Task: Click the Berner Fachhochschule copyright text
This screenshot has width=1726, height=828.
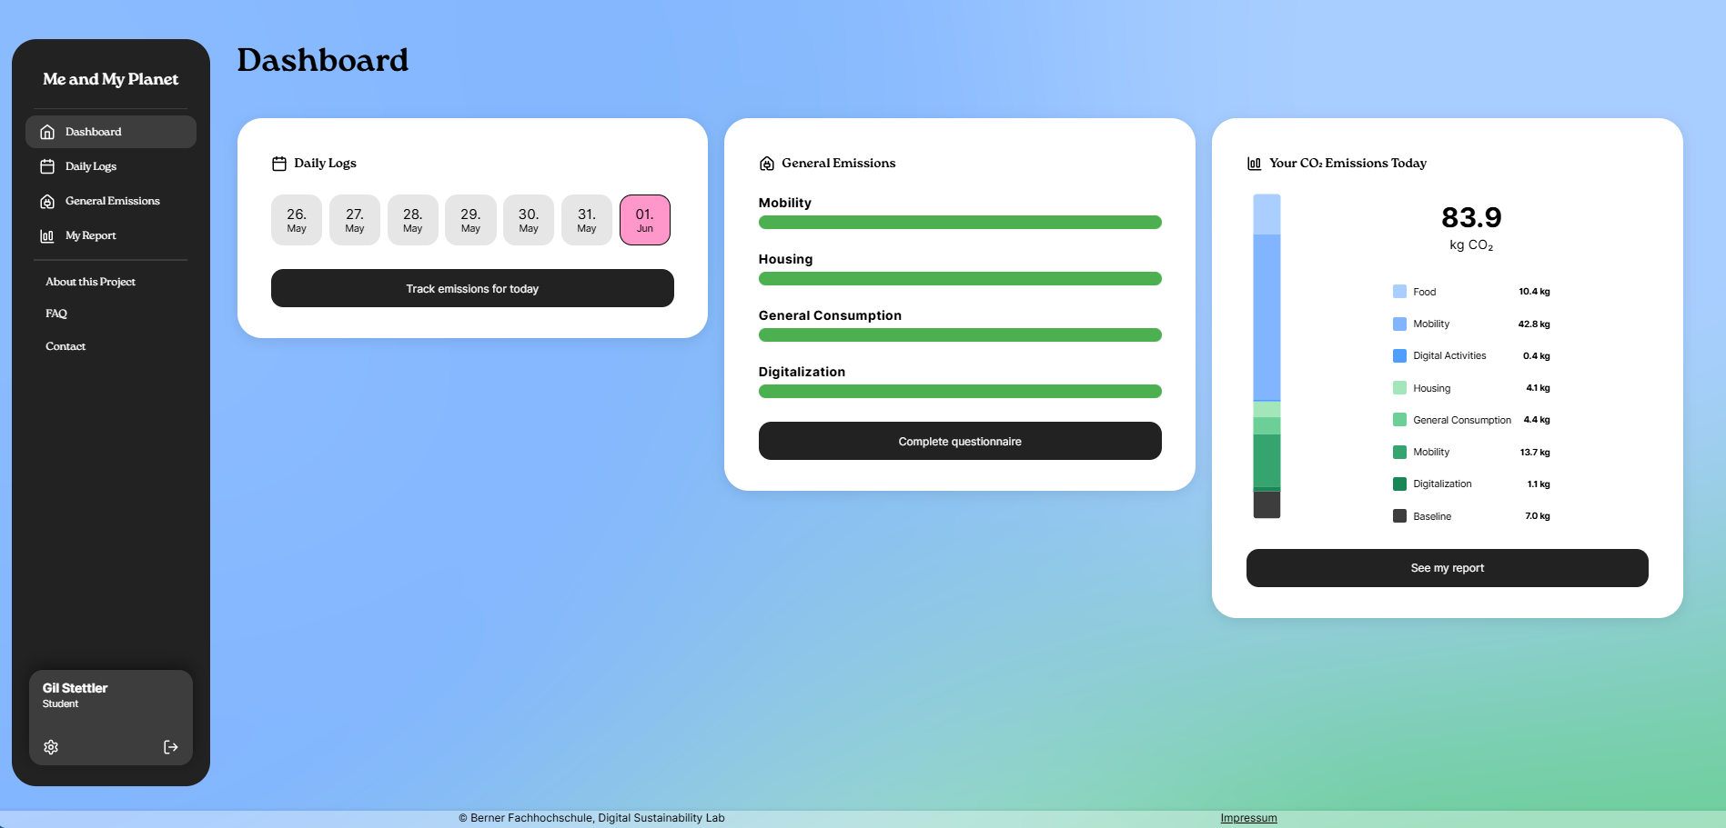Action: [591, 818]
